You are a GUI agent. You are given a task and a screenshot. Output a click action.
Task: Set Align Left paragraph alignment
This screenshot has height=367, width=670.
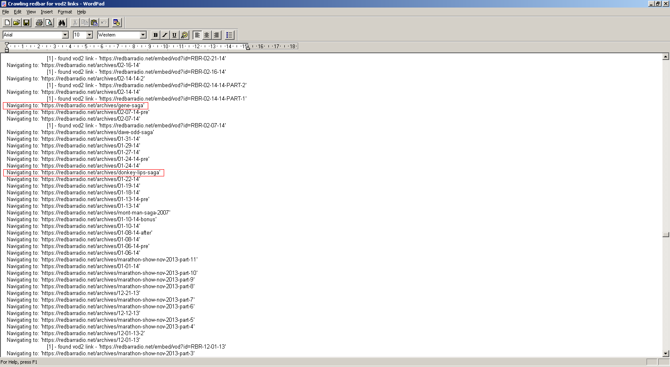(x=197, y=35)
